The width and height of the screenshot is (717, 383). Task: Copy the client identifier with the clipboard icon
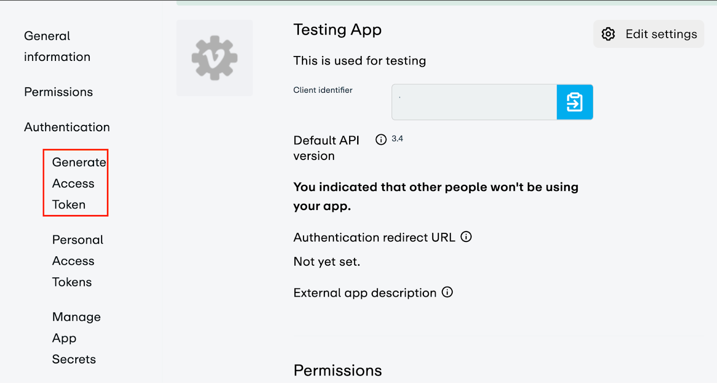click(x=574, y=102)
